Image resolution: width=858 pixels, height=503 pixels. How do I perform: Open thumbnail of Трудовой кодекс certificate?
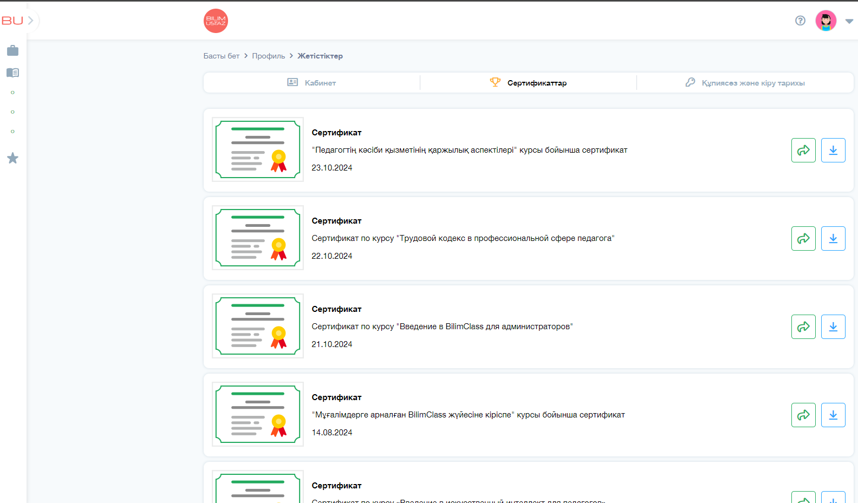pyautogui.click(x=258, y=238)
